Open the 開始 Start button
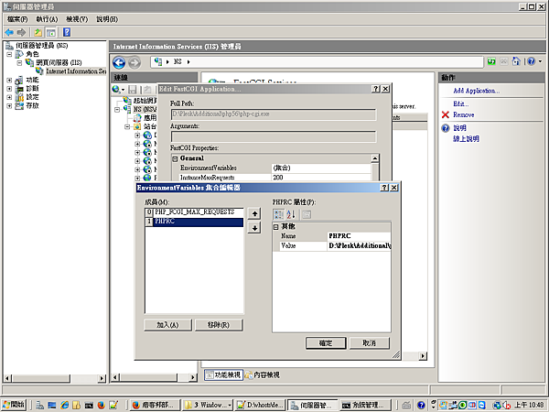 (x=16, y=404)
